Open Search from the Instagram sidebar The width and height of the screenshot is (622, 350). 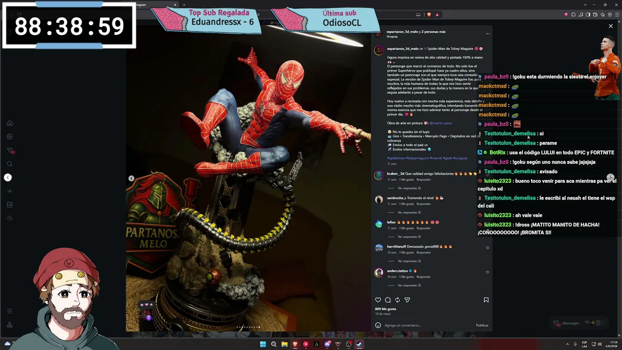point(10,164)
